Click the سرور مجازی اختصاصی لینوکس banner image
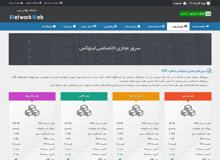220x160 pixels. (x=110, y=49)
